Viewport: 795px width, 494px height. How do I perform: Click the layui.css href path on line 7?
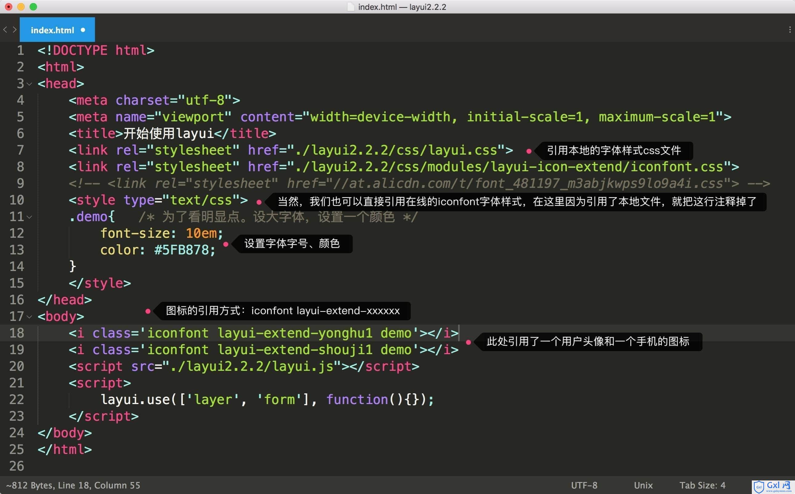tap(396, 150)
